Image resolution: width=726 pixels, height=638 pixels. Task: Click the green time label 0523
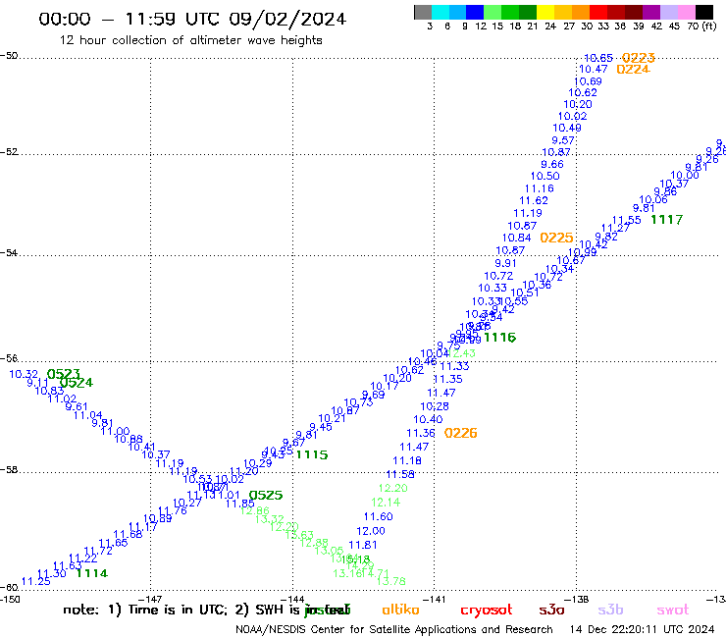pos(64,374)
